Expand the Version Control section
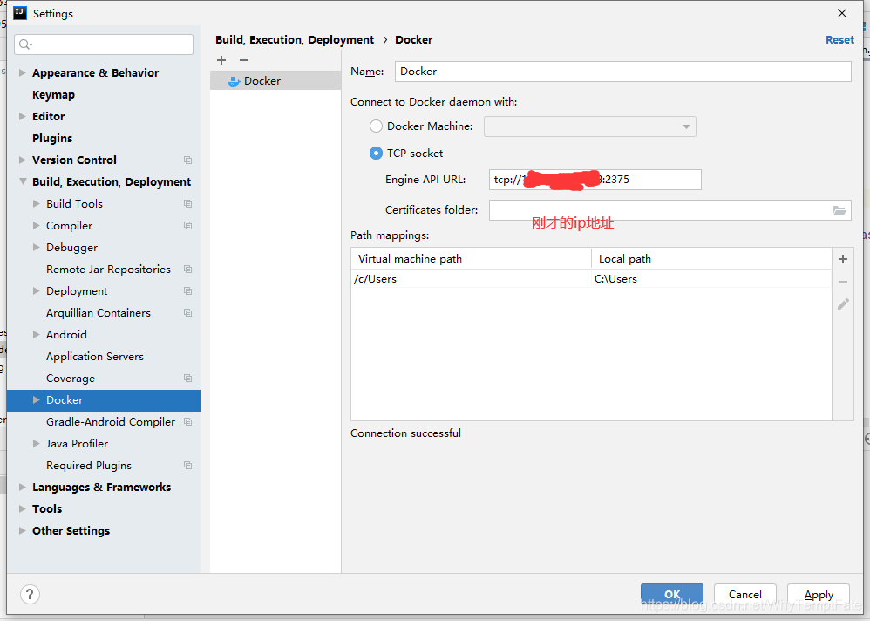The width and height of the screenshot is (870, 621). pyautogui.click(x=22, y=160)
